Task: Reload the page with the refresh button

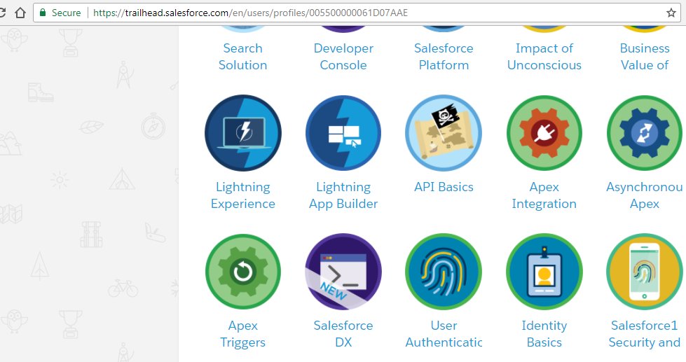Action: coord(3,13)
